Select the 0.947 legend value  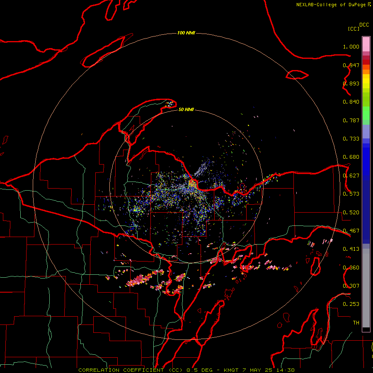[351, 65]
